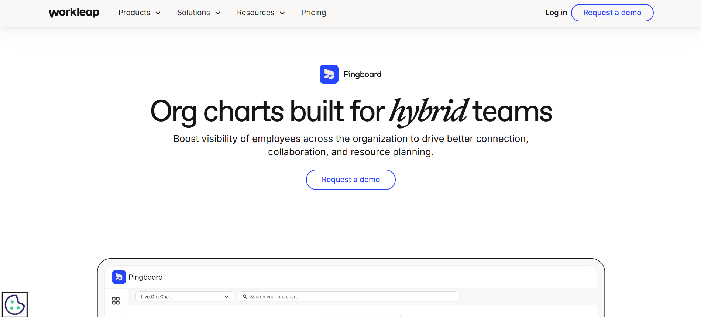Focus the Search your org chart field
Screen dimensions: 701x317
348,297
